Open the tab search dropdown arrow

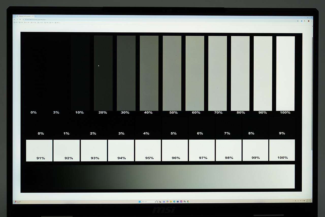(14, 16)
